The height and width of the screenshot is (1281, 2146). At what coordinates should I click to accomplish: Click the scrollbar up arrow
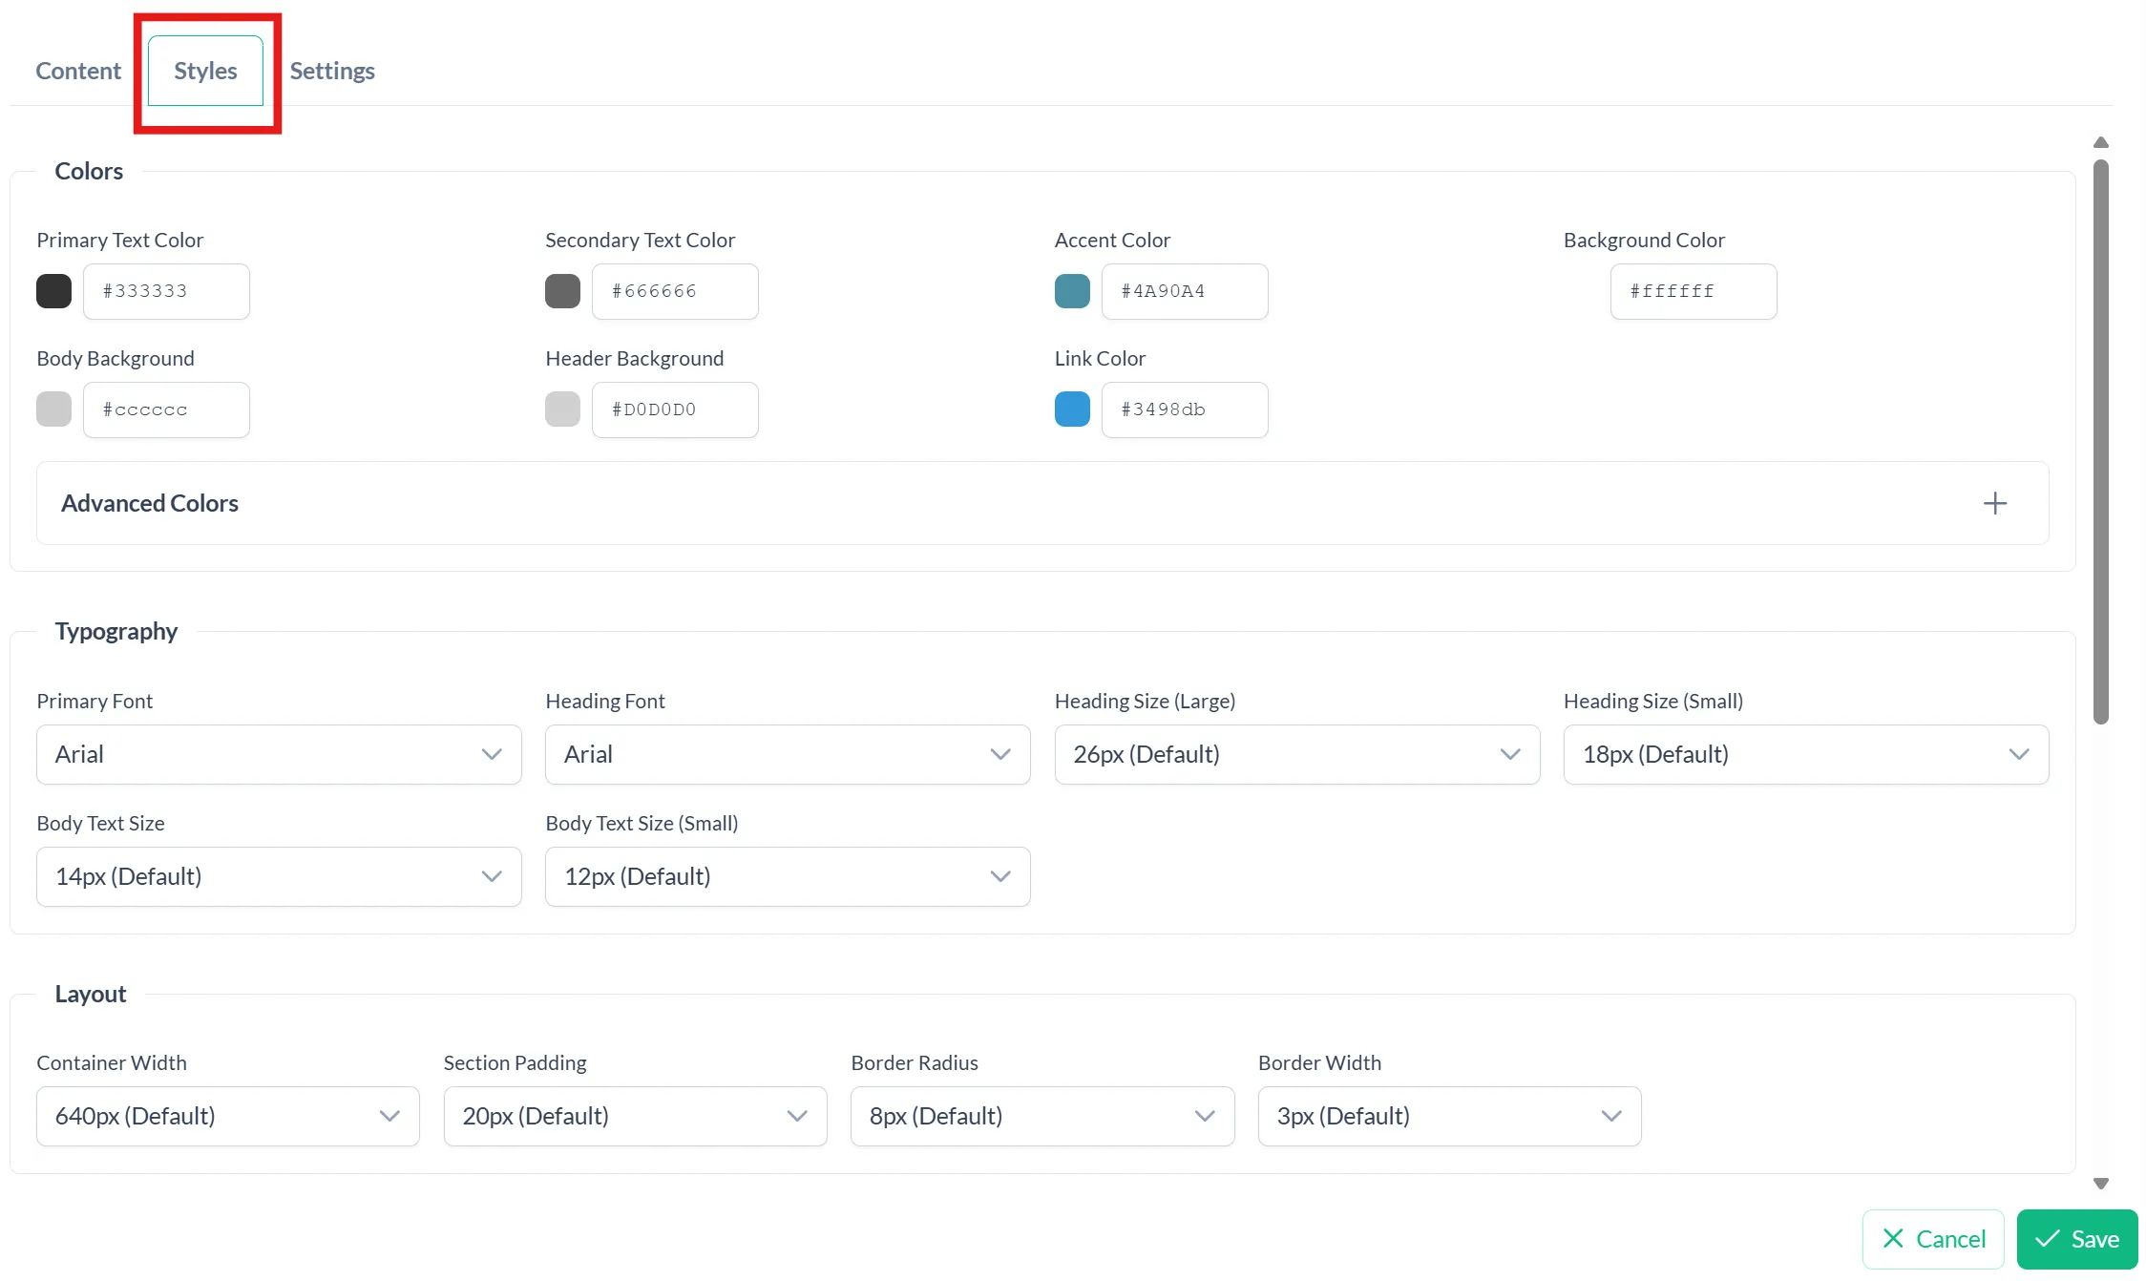click(2101, 142)
